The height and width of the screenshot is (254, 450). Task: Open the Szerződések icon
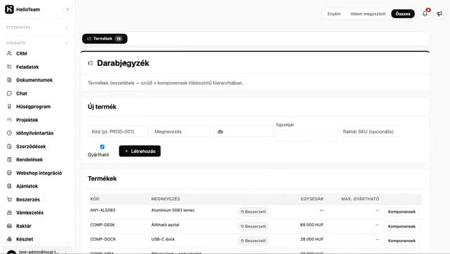[x=9, y=147]
